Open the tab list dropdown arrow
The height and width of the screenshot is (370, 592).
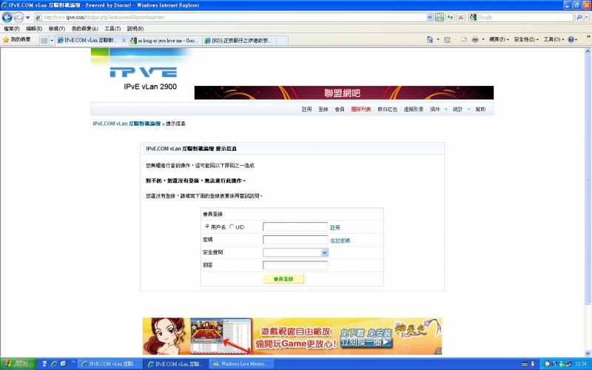tap(52, 41)
